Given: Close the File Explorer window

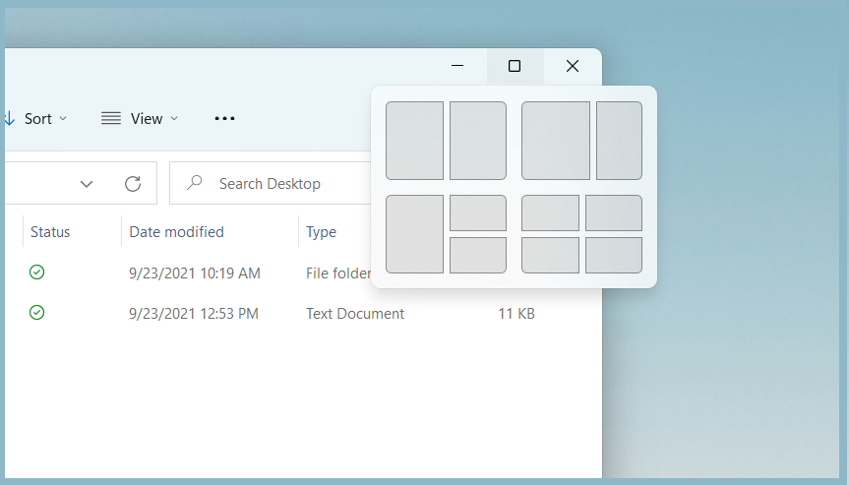Looking at the screenshot, I should click(x=573, y=66).
